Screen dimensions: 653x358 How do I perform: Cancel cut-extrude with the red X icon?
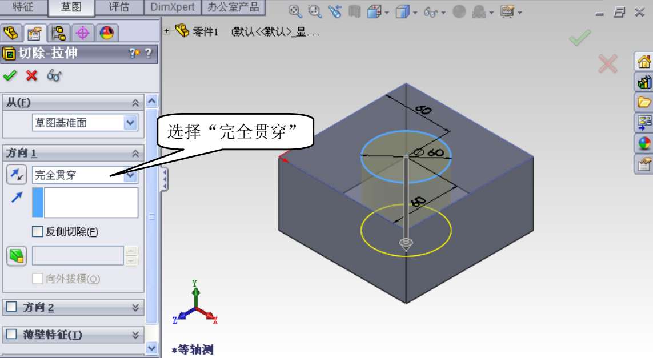pos(31,75)
